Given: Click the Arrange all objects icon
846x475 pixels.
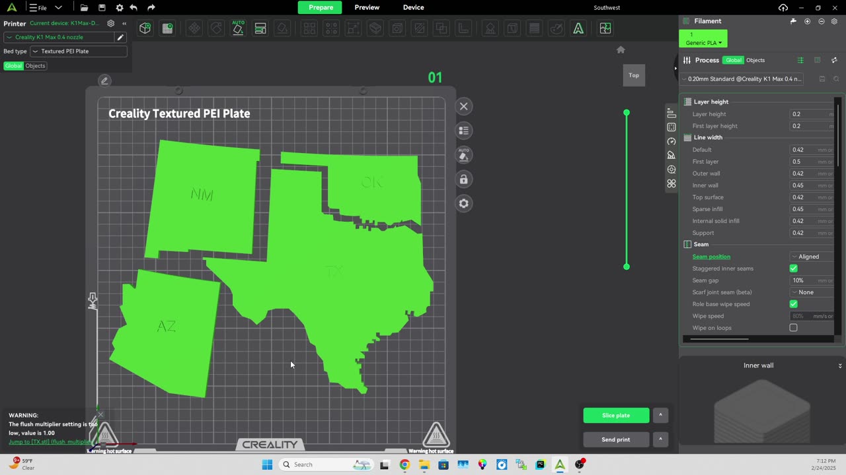Looking at the screenshot, I should click(260, 28).
